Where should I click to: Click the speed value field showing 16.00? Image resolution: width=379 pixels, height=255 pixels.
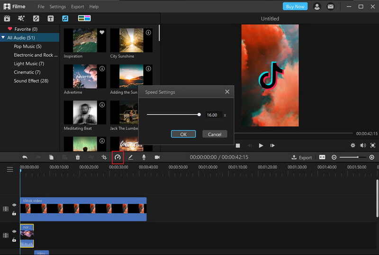(x=214, y=115)
